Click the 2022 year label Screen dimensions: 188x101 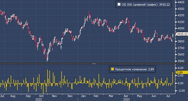tap(39, 99)
